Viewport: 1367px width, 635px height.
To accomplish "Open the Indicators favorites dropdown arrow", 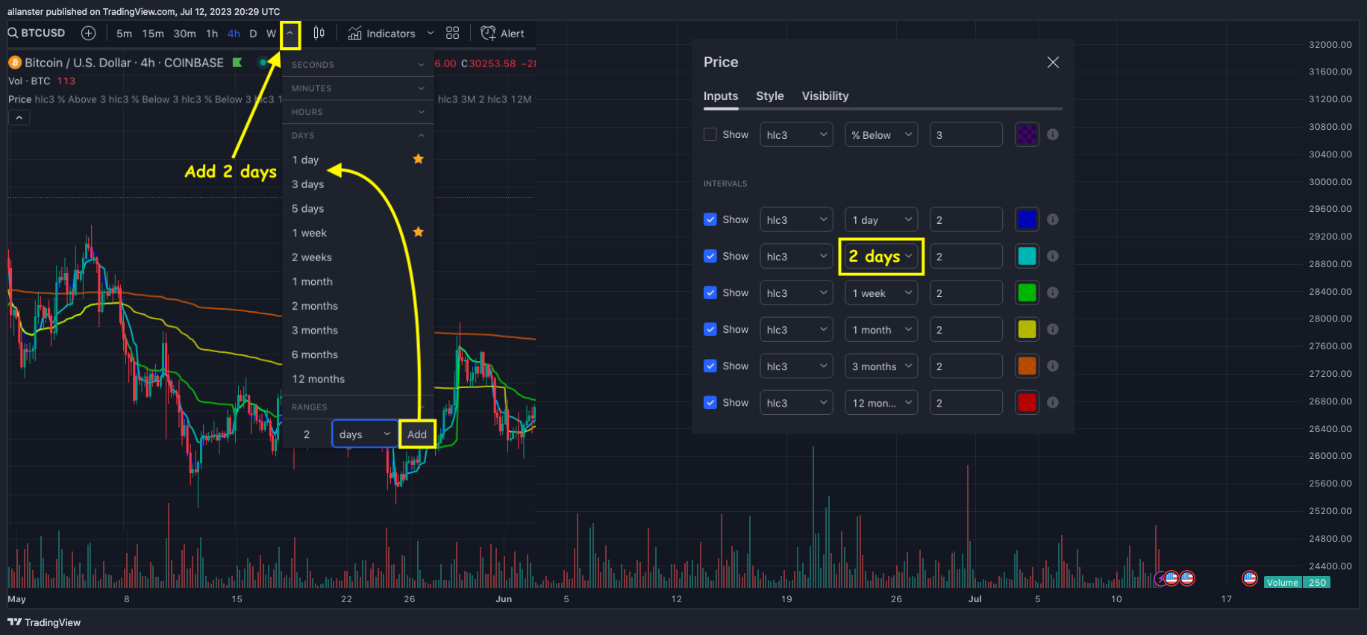I will (430, 34).
